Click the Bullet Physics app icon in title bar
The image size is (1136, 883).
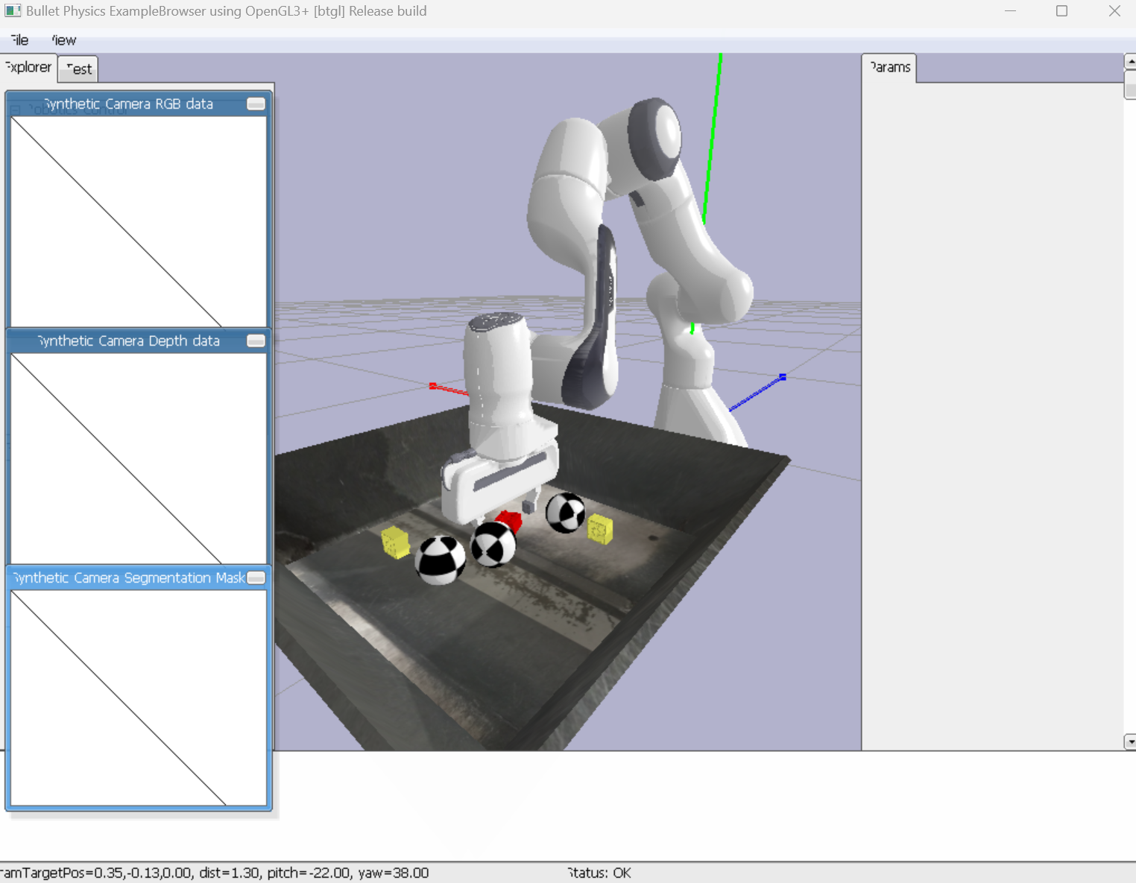point(13,11)
